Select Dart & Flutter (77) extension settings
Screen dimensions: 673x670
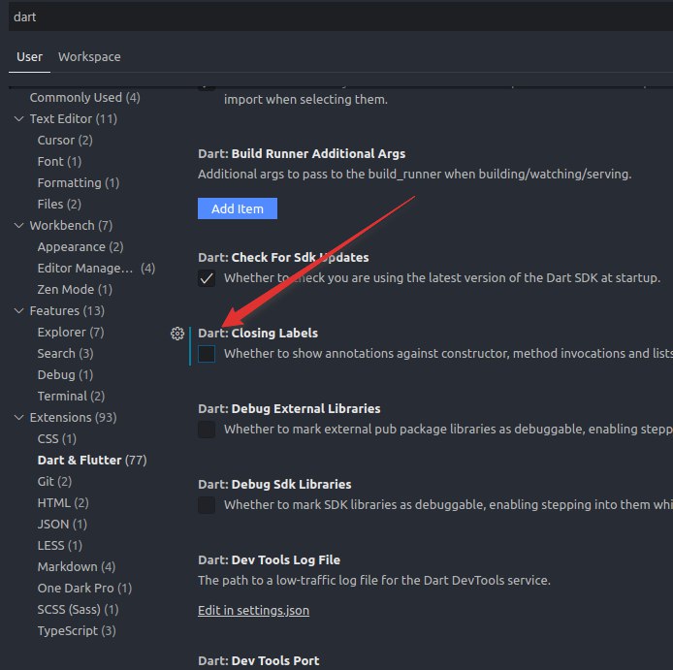[92, 461]
